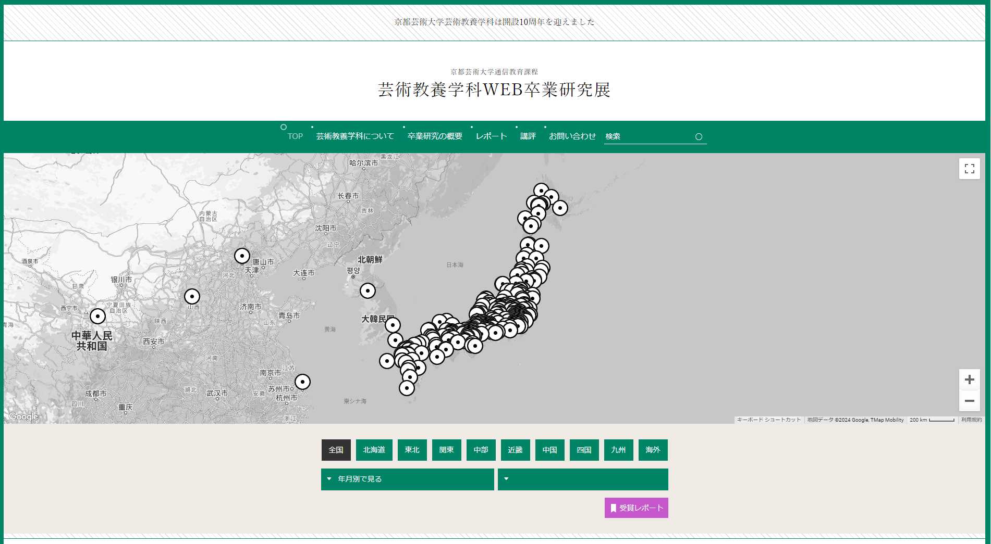
Task: Toggle fullscreen map view
Action: [969, 169]
